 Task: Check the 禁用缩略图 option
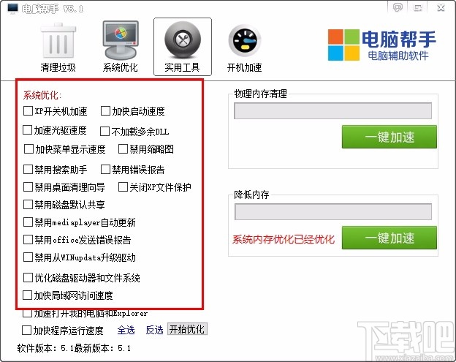point(123,149)
